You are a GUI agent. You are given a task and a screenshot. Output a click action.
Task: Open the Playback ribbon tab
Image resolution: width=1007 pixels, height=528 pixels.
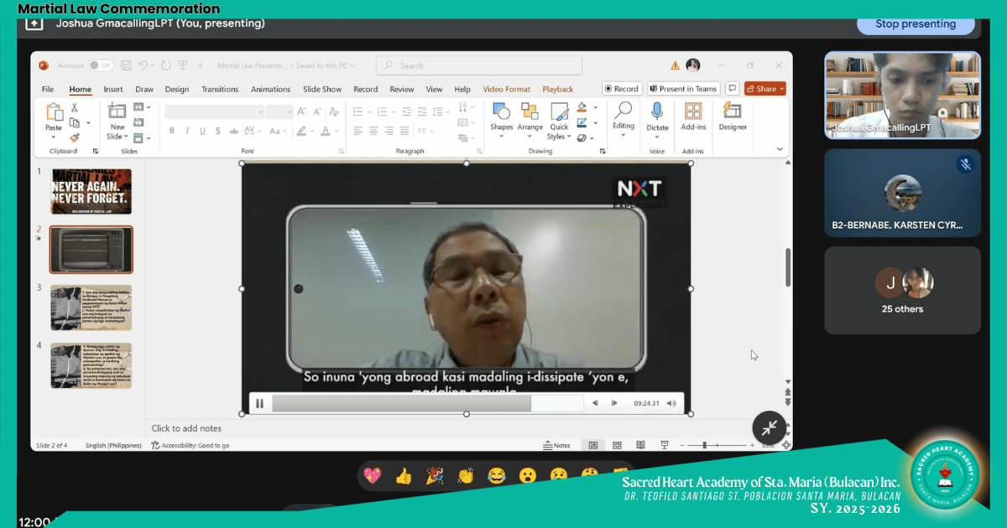coord(557,90)
